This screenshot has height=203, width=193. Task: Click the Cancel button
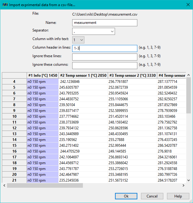[x=152, y=196]
